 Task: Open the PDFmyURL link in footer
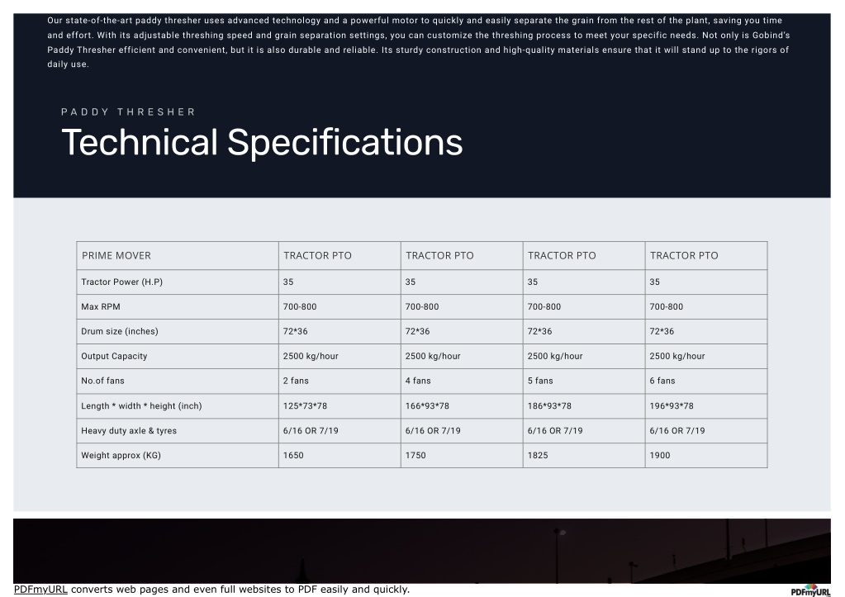click(40, 590)
